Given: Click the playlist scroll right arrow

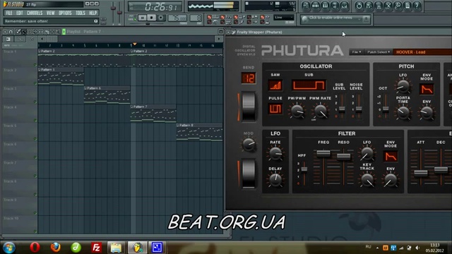Looking at the screenshot, I should (x=219, y=39).
